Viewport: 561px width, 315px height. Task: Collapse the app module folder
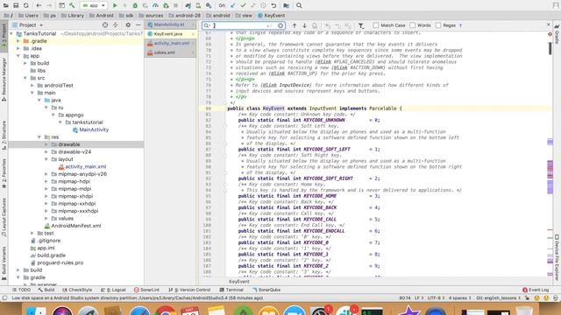tap(18, 56)
